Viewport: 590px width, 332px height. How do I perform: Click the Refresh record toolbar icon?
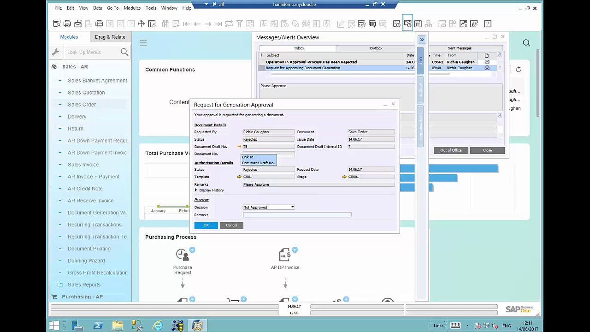(x=229, y=24)
